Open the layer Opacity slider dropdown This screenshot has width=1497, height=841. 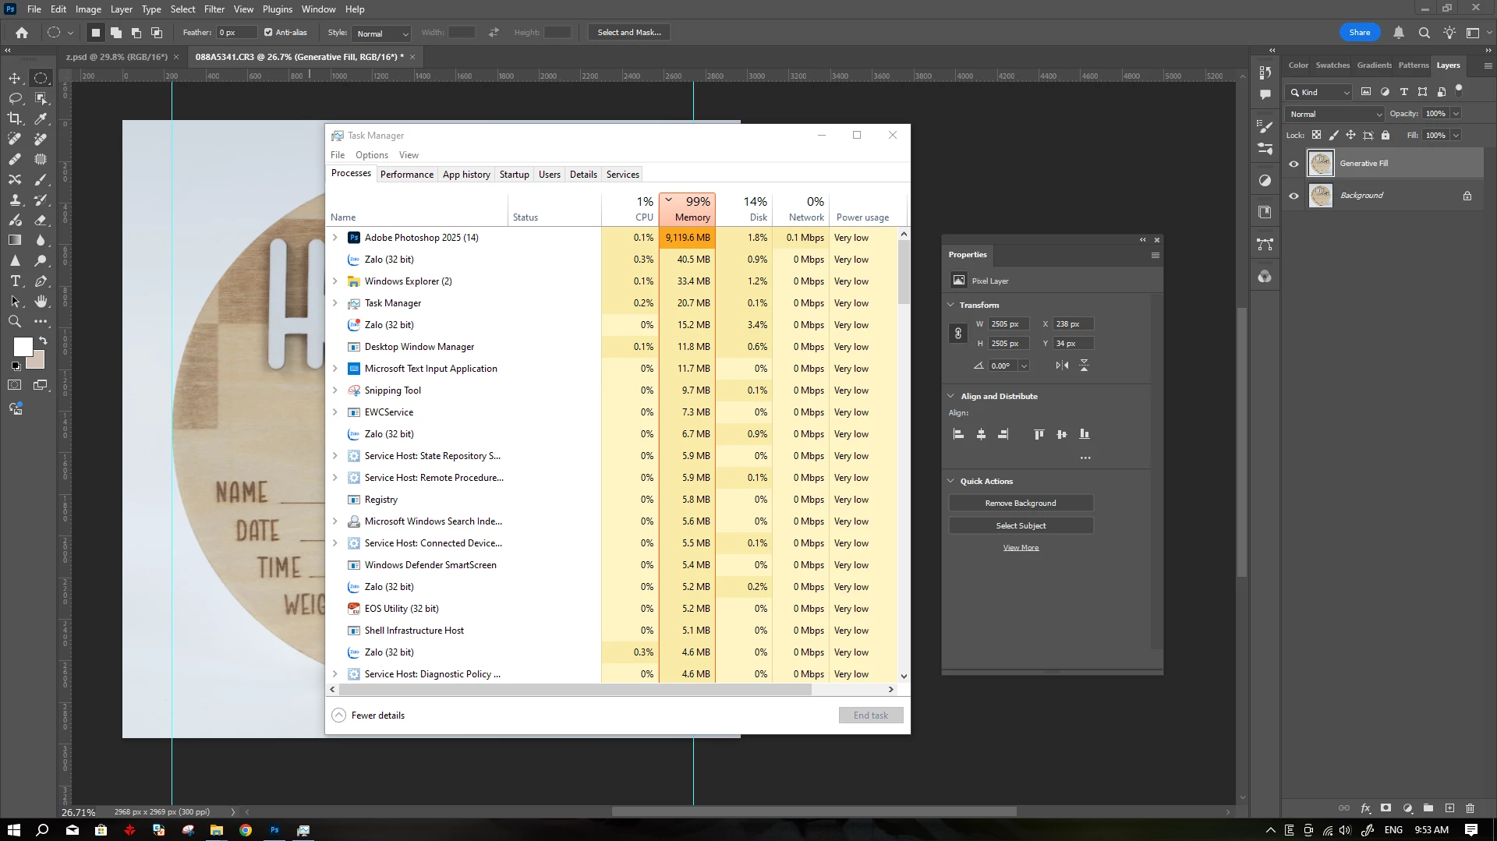tap(1456, 114)
